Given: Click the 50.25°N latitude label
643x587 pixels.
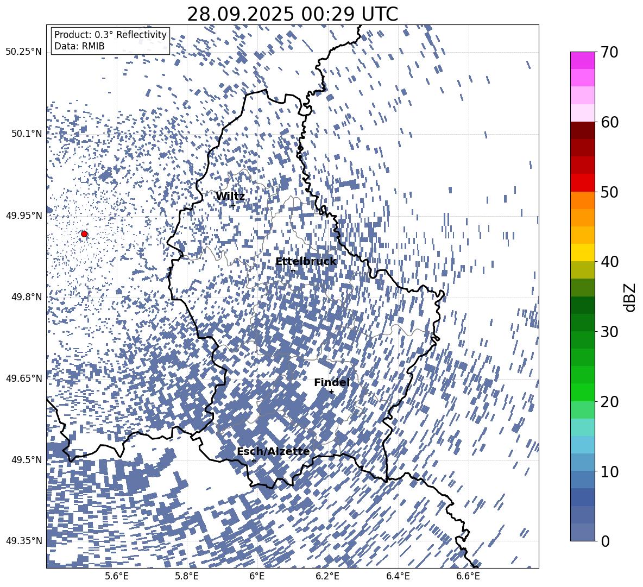Looking at the screenshot, I should [x=24, y=52].
